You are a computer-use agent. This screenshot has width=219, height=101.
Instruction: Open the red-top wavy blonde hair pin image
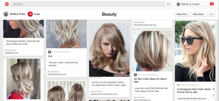(x=24, y=79)
